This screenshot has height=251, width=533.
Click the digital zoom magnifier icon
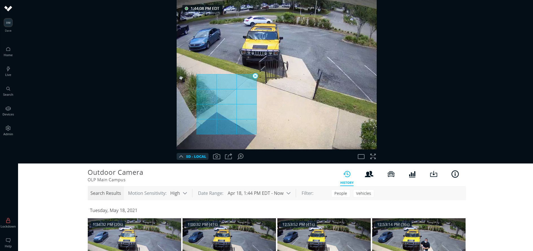(240, 156)
